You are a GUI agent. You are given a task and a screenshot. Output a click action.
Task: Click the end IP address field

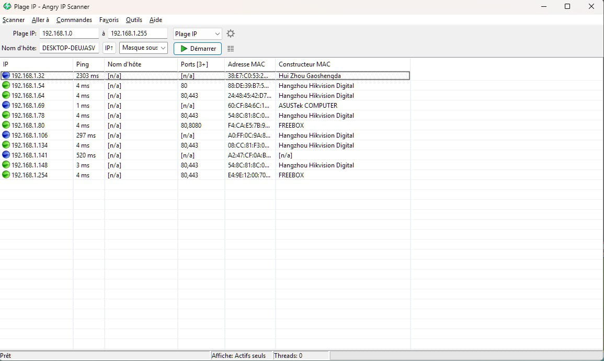(x=138, y=33)
